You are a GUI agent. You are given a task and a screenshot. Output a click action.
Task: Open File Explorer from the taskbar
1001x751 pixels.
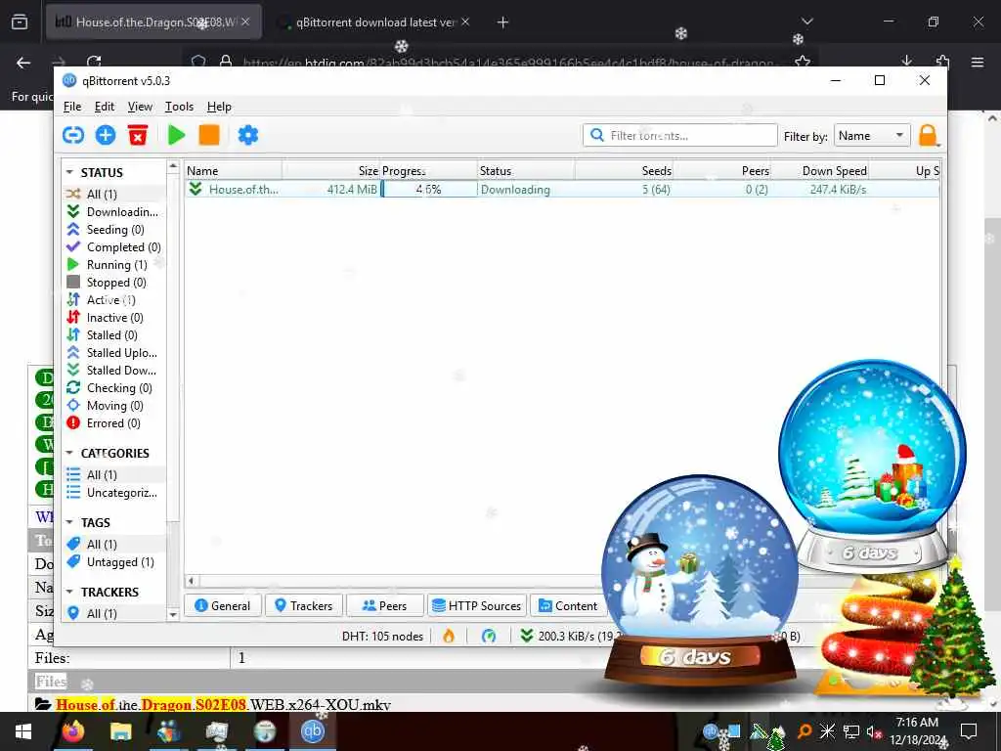pos(120,731)
